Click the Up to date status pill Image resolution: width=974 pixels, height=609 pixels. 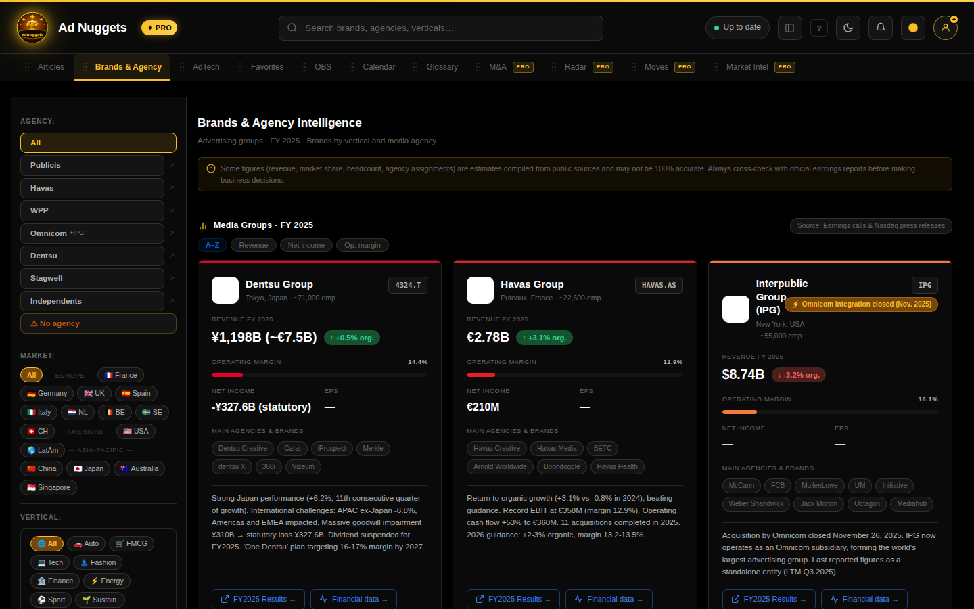(x=737, y=28)
